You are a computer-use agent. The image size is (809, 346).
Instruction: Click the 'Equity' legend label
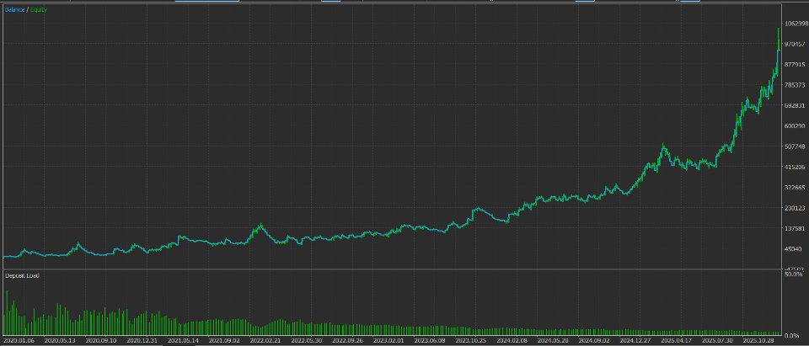point(39,9)
